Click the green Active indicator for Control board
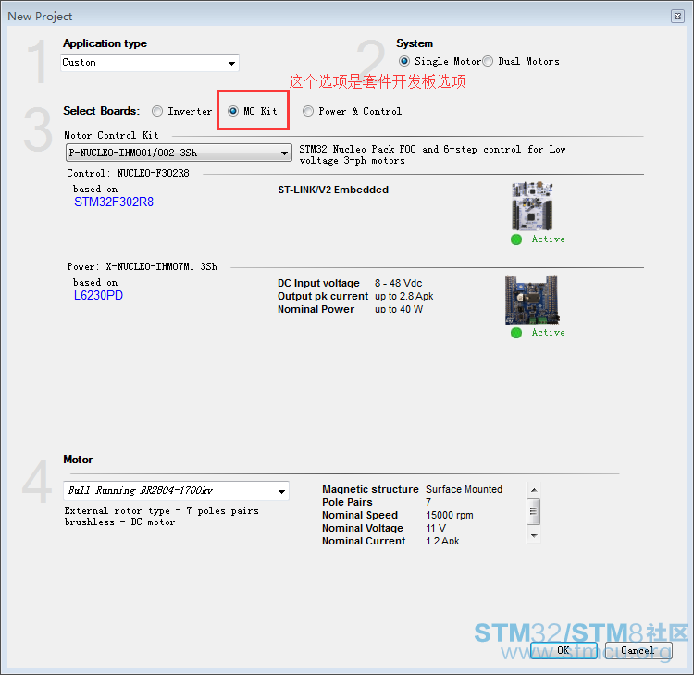Viewport: 694px width, 675px height. tap(516, 239)
